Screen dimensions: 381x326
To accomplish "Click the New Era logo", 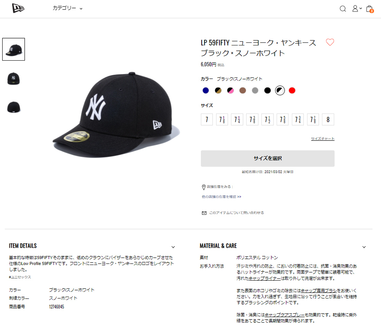I will [x=18, y=8].
